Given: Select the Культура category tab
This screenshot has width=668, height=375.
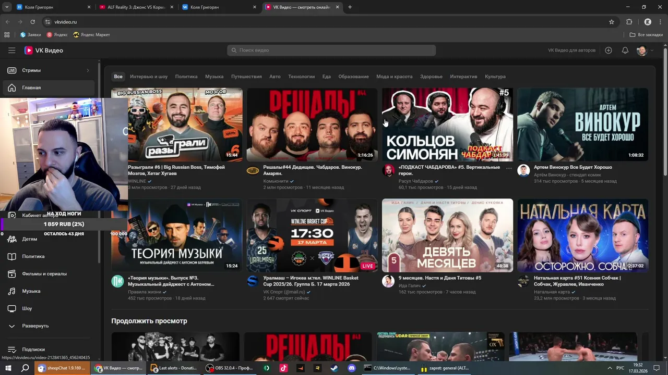Looking at the screenshot, I should (x=495, y=77).
